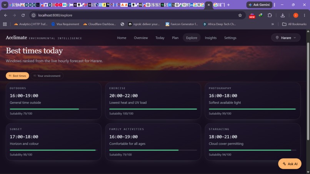The width and height of the screenshot is (310, 174).
Task: Open ngrok bookmark
Action: [x=144, y=24]
